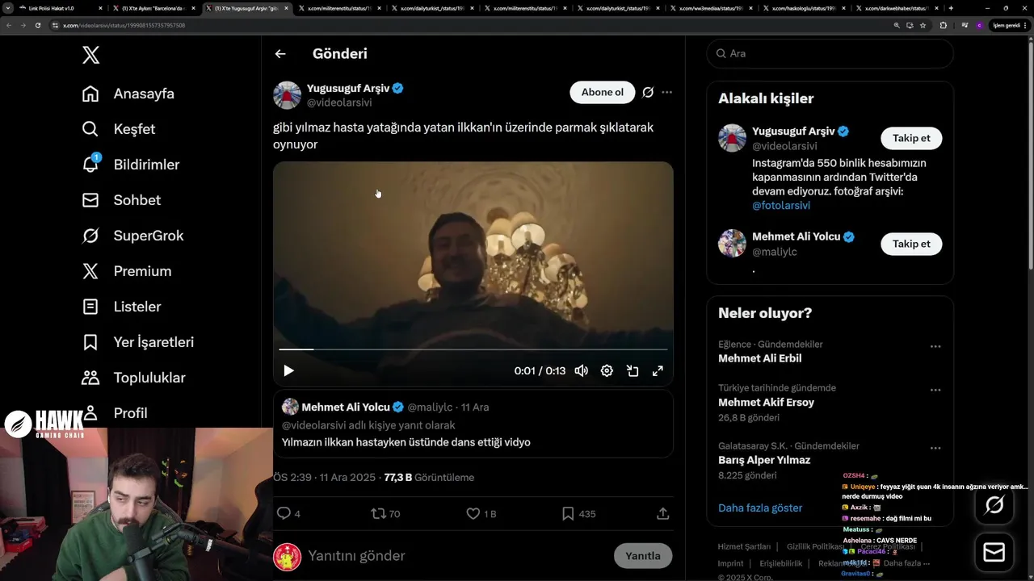Screen dimensions: 1034x581
Task: Like the post with the heart icon
Action: point(481,513)
